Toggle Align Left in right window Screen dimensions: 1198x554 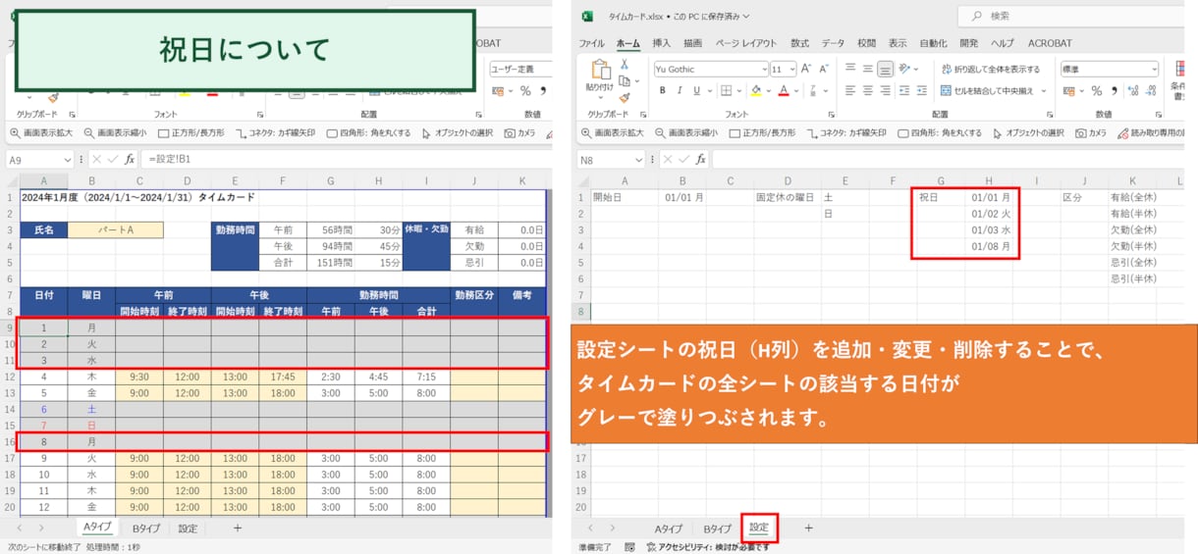tap(849, 90)
